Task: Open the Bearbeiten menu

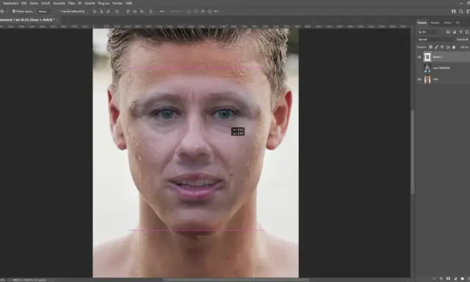Action: pyautogui.click(x=11, y=3)
